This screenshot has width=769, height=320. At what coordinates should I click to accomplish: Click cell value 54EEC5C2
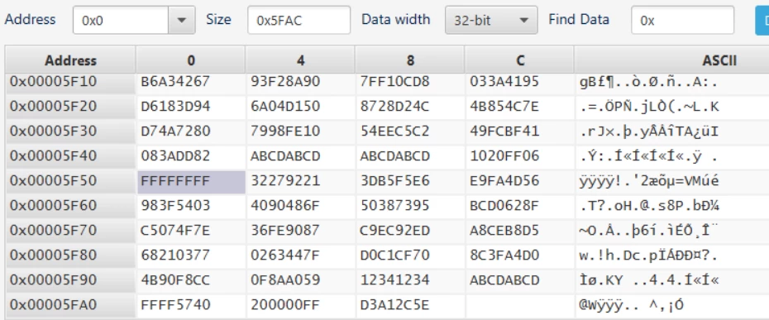coord(395,131)
